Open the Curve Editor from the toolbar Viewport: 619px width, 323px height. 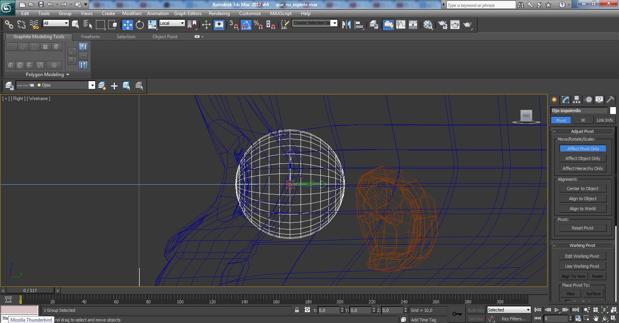point(401,25)
